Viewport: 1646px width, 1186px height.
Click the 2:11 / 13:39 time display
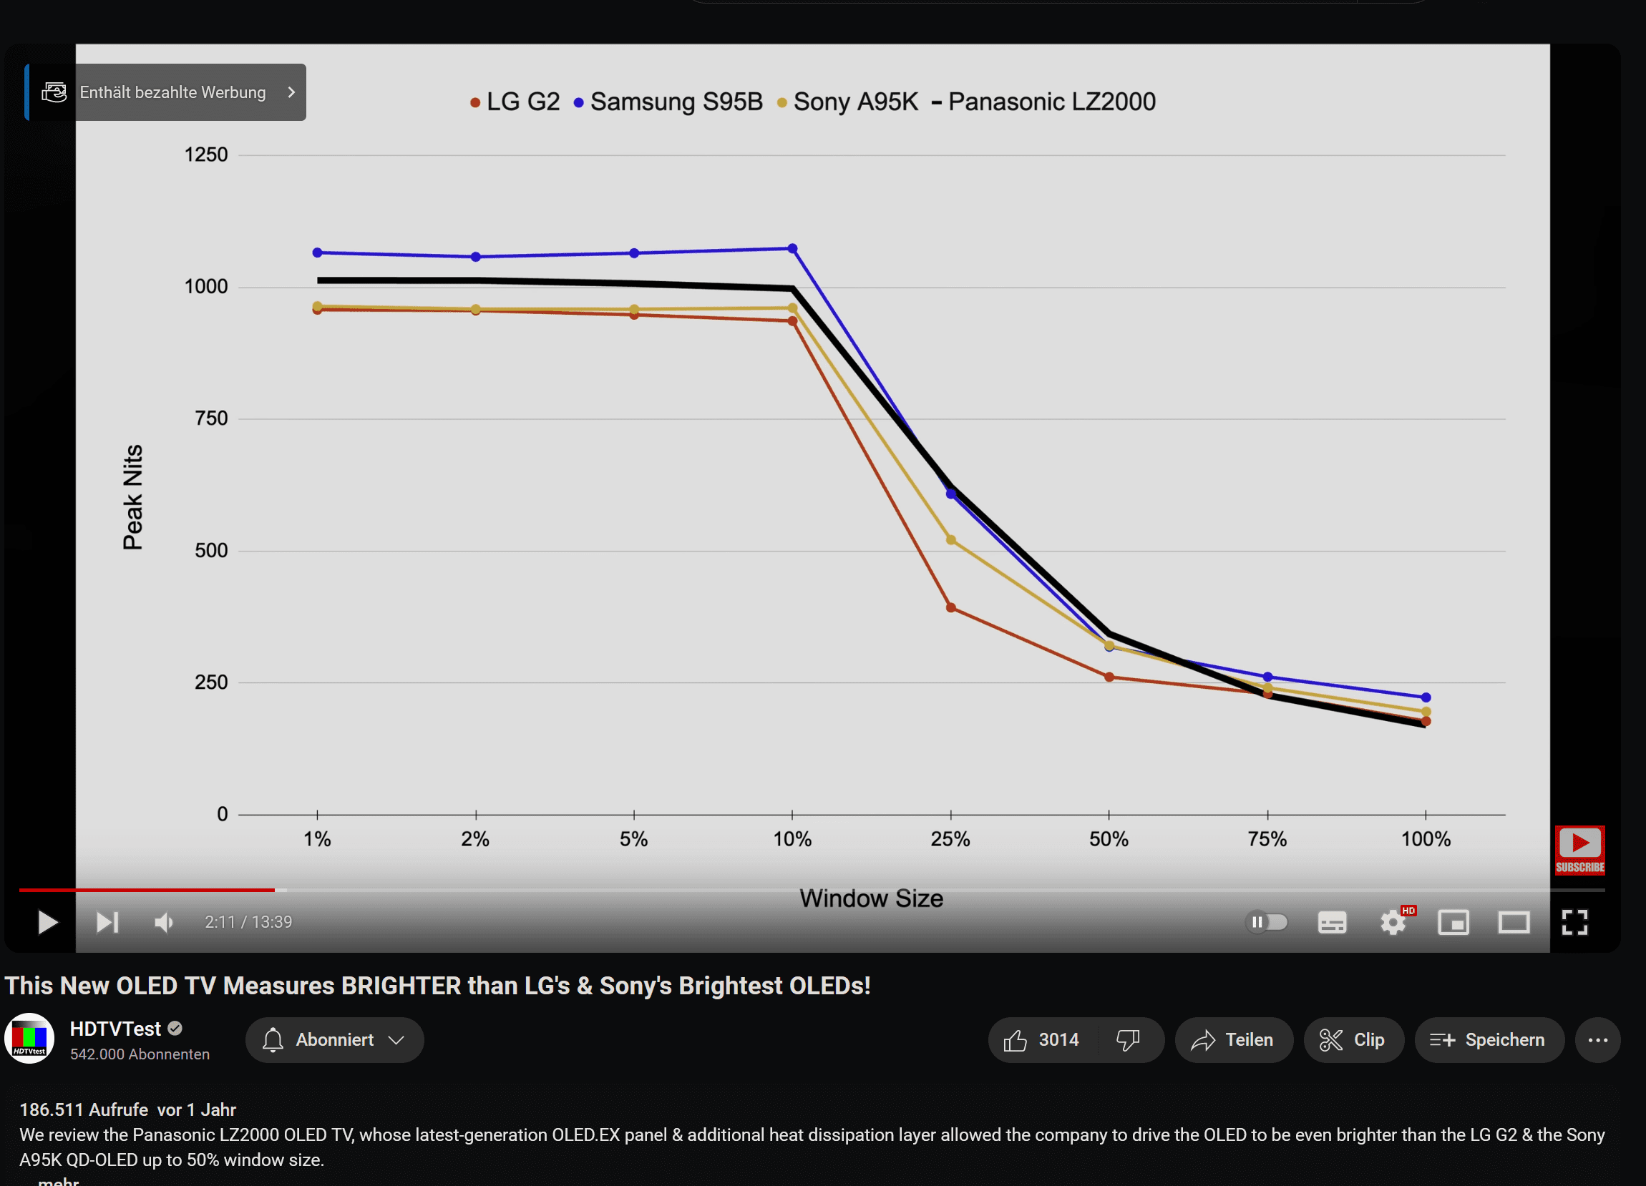[248, 922]
